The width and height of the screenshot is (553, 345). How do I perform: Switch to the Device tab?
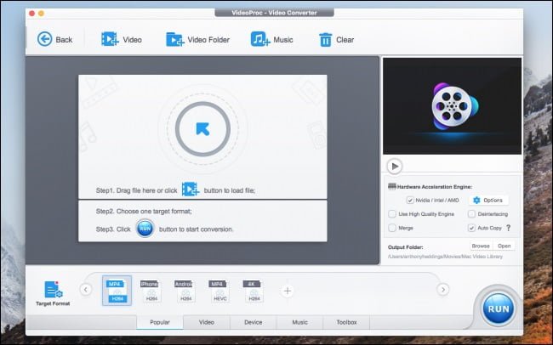[x=253, y=323]
